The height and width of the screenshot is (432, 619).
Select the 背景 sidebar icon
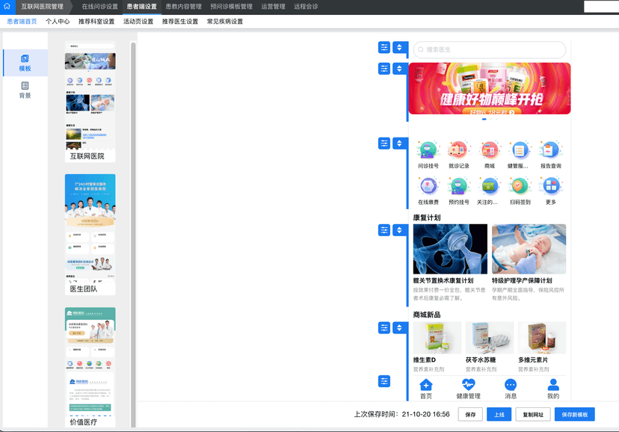[x=25, y=90]
